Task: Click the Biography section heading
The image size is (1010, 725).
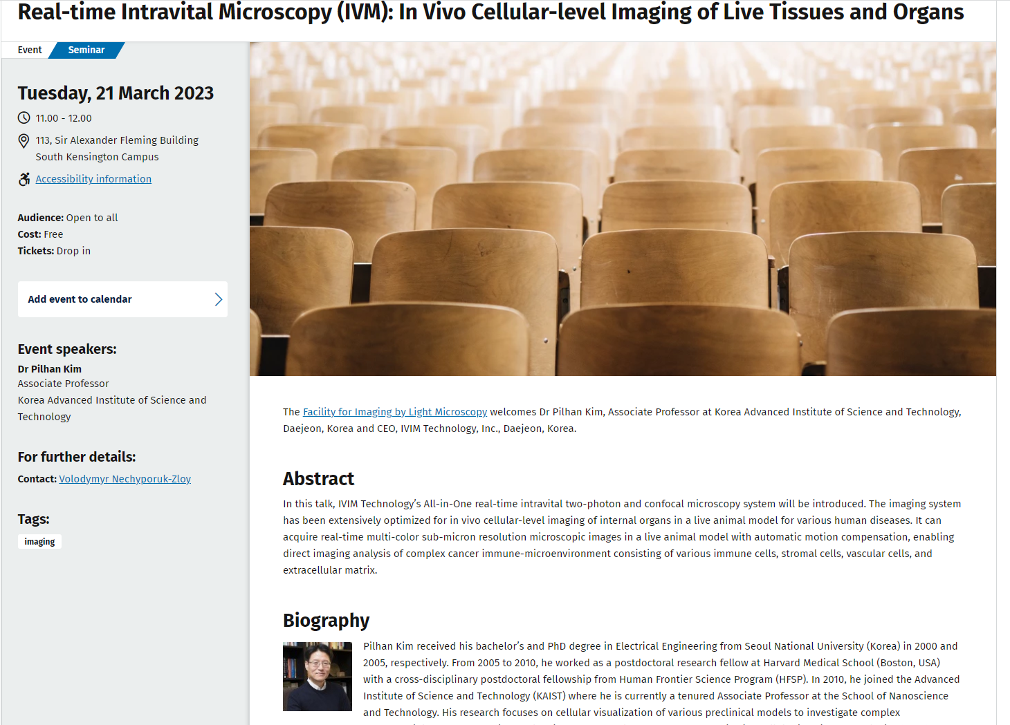Action: pyautogui.click(x=326, y=621)
